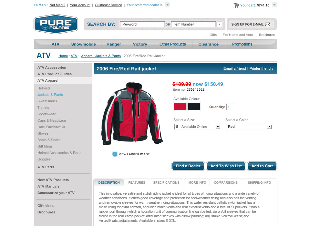Screen dimensions: 310x226
Task: Open the Shipping Info tab
Action: coord(259,182)
